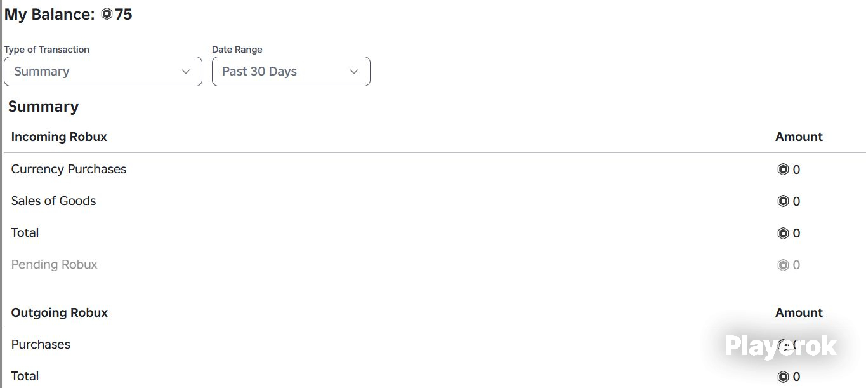Click the Playerok watermark logo
This screenshot has height=388, width=866.
tap(780, 346)
